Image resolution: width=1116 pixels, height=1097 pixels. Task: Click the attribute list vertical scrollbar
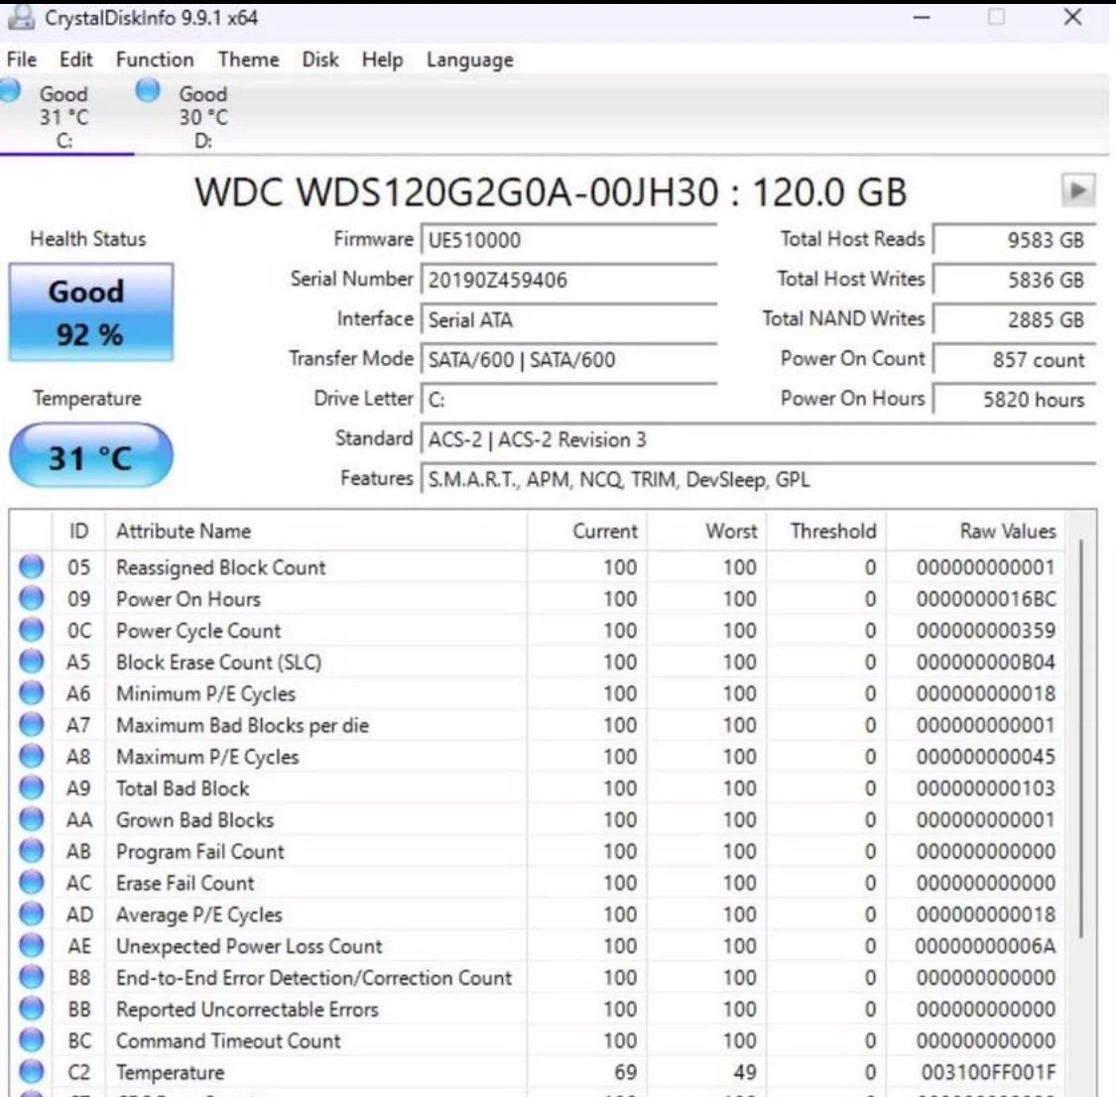[x=1080, y=738]
